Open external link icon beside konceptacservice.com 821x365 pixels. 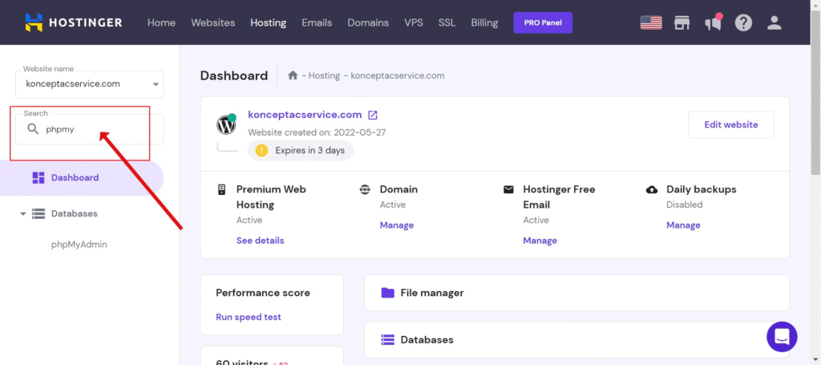(x=373, y=115)
